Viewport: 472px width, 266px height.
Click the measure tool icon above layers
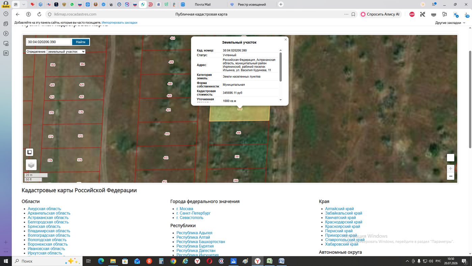tap(29, 152)
